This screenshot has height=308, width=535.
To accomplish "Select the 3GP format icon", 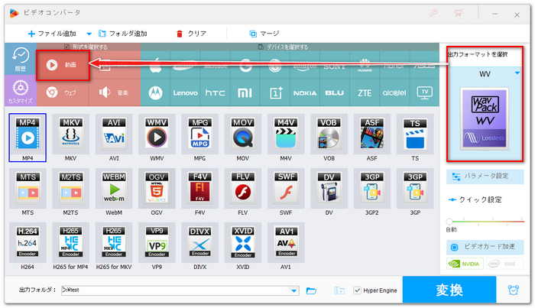I will click(414, 190).
